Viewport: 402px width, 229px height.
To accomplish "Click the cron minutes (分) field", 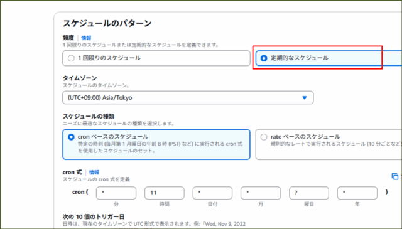I will coord(116,193).
